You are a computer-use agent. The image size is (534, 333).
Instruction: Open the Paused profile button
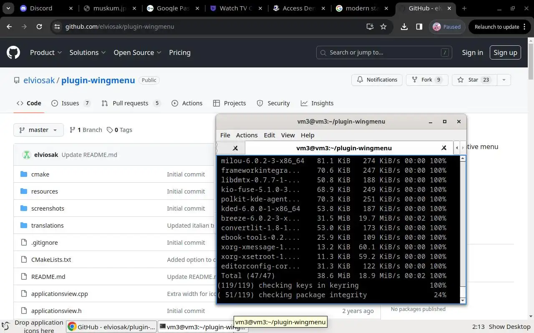(x=447, y=27)
